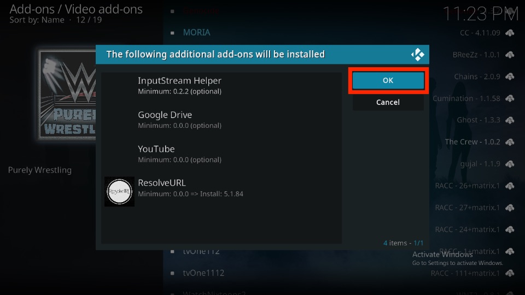Click the ResolveURL add-on icon
525x295 pixels.
pyautogui.click(x=119, y=191)
